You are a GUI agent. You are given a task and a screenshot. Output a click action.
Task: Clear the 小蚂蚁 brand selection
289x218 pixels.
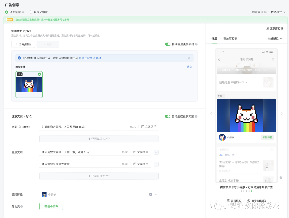151,194
